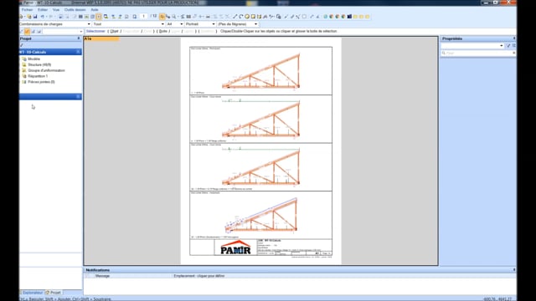Click the orange highlighted selection tool icon

(162, 17)
